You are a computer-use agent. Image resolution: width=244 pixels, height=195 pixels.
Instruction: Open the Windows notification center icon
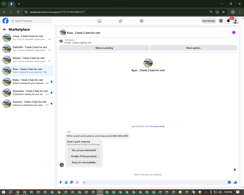[x=238, y=192]
